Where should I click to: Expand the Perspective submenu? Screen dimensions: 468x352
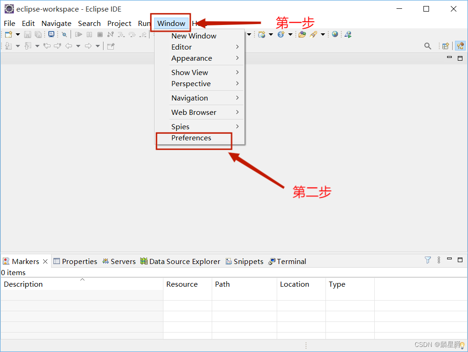click(x=200, y=84)
